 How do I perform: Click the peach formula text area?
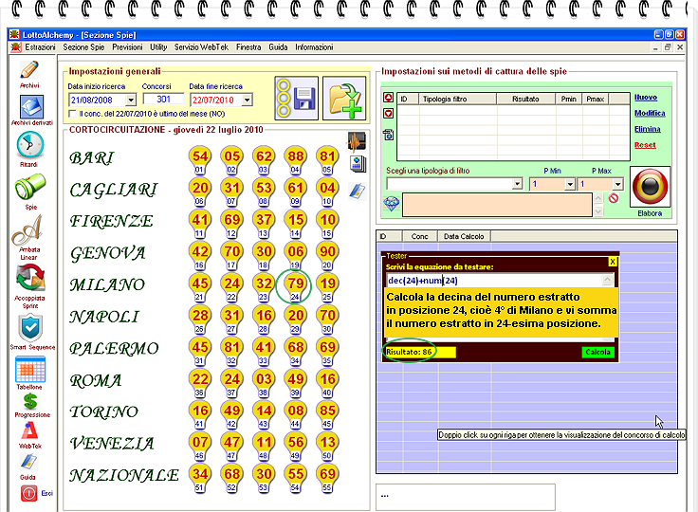pyautogui.click(x=497, y=205)
